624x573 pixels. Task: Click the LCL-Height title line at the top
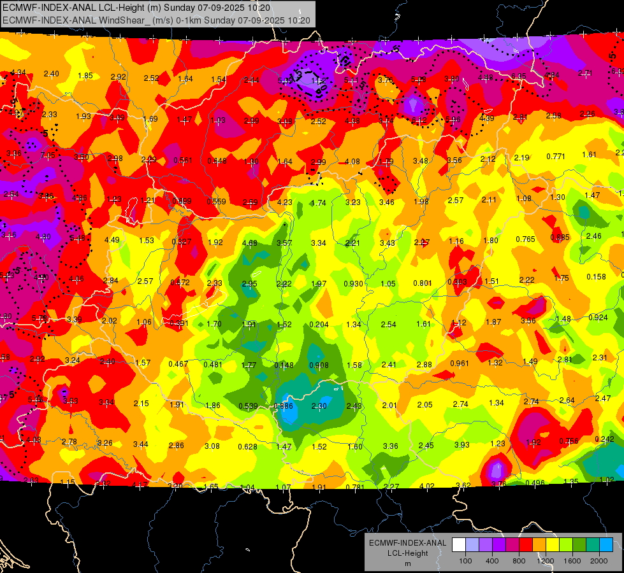(136, 8)
